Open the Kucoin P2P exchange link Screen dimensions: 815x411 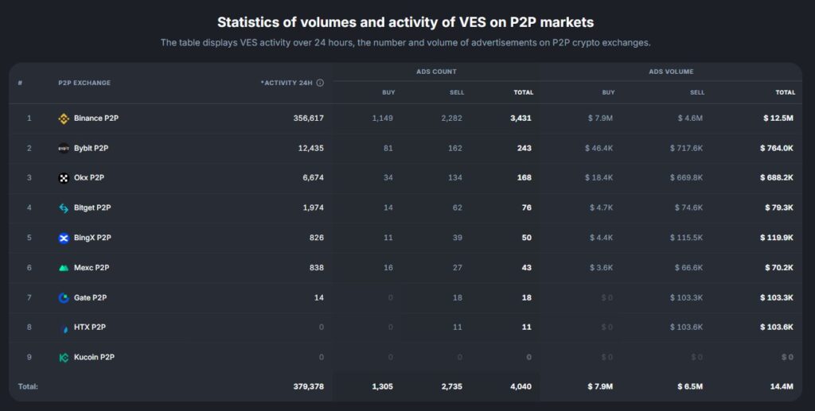pos(94,358)
